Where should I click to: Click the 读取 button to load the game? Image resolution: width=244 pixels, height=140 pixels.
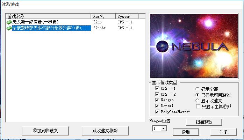[186, 132]
